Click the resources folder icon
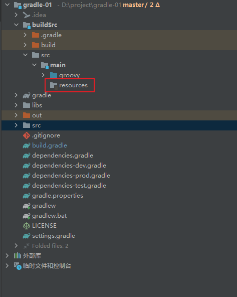The image size is (237, 297). [x=54, y=85]
